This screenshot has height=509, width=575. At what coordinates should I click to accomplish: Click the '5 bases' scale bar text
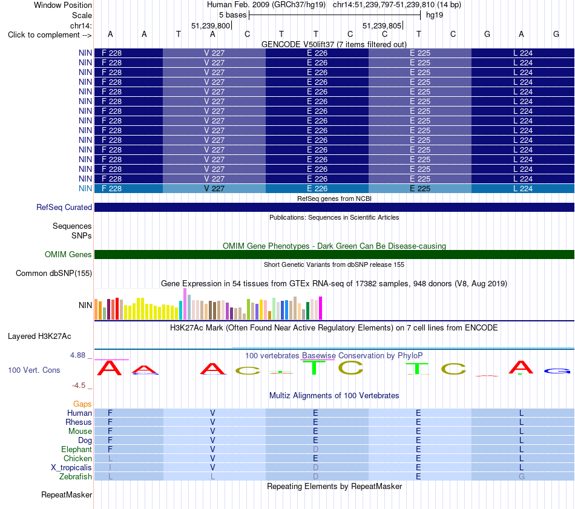click(x=232, y=15)
